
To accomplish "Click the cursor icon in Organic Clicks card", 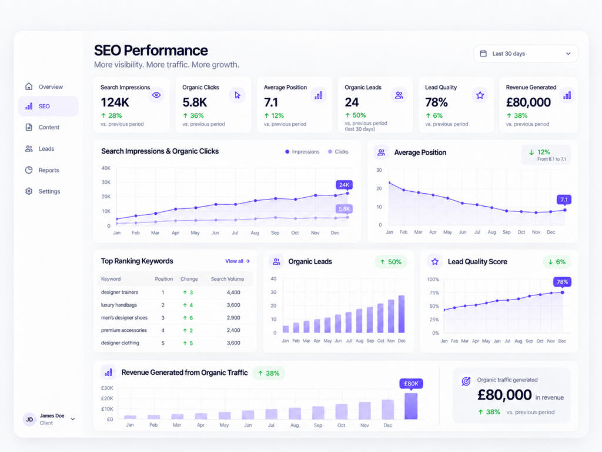I will pos(238,95).
